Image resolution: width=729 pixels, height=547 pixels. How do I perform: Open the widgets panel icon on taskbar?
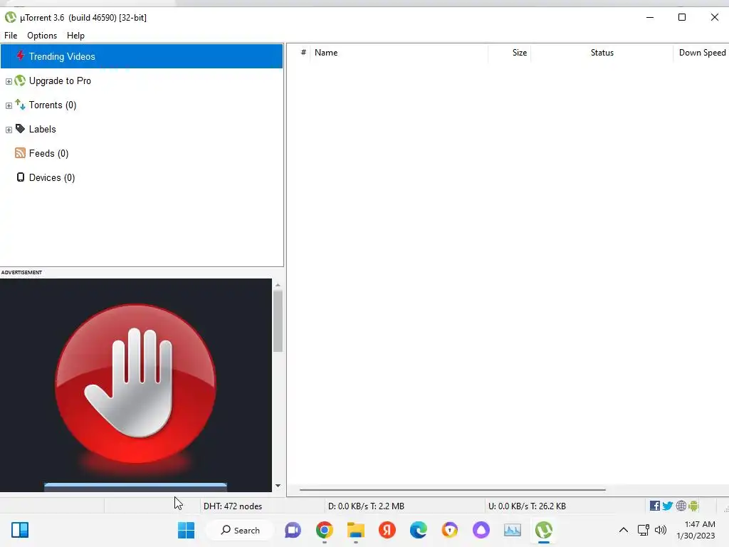point(20,530)
